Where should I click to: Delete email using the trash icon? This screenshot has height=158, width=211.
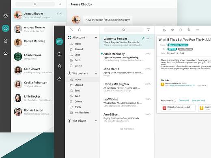click(x=181, y=30)
